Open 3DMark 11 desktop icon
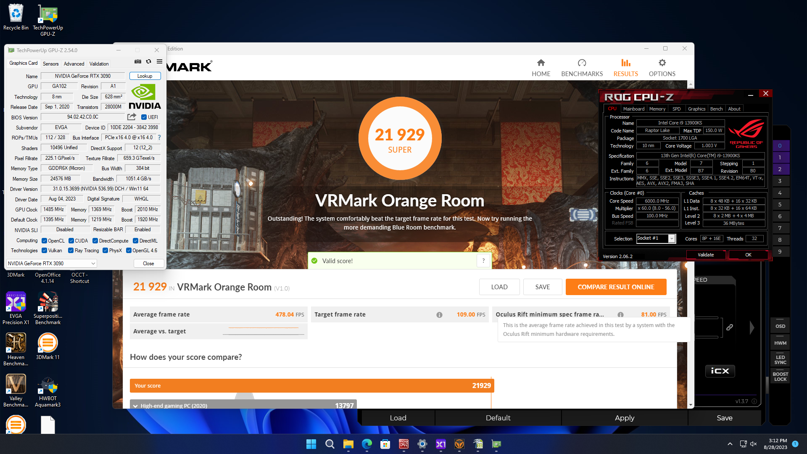The image size is (807, 454). [x=48, y=346]
